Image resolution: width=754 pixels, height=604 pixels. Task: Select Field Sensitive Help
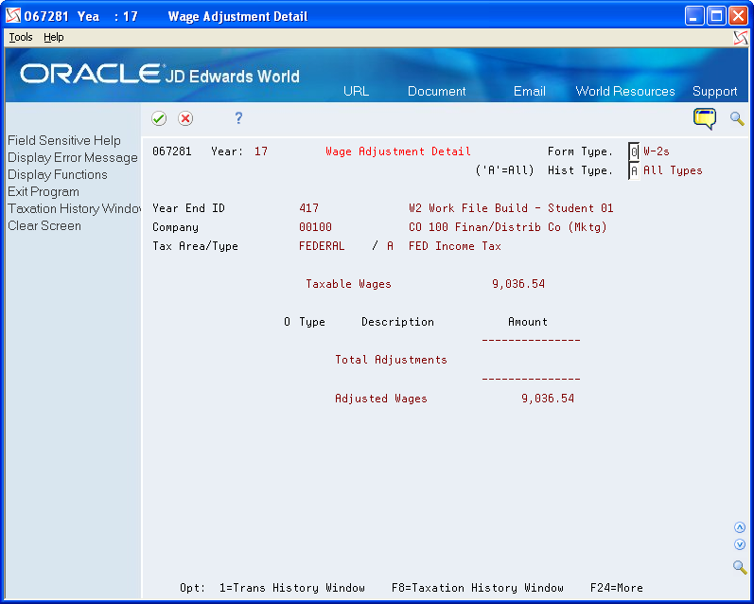coord(64,140)
